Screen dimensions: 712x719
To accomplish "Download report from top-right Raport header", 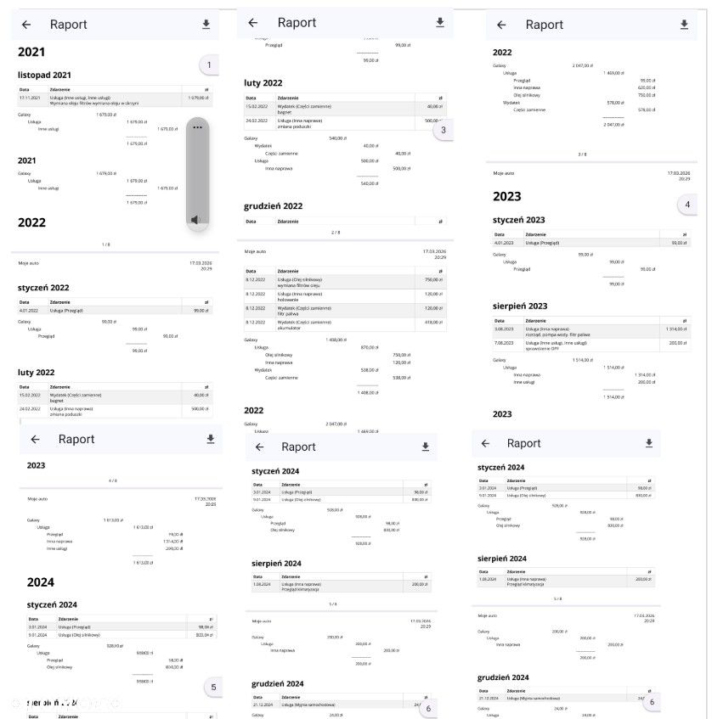I will 684,25.
